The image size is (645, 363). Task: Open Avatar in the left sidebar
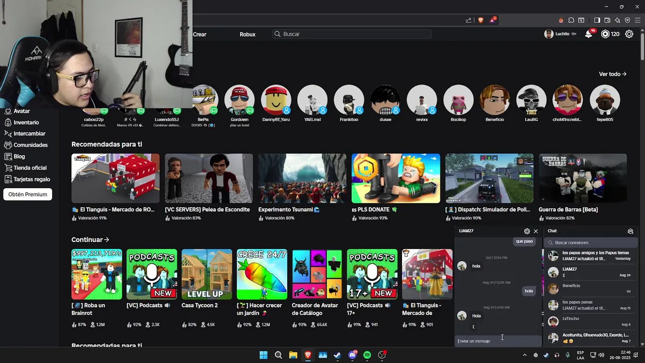click(x=17, y=111)
